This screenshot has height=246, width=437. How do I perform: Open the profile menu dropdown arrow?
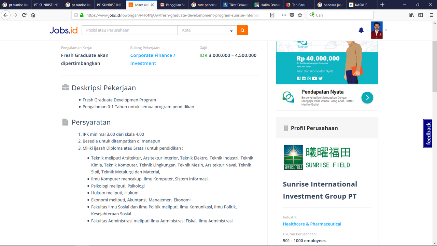click(386, 30)
